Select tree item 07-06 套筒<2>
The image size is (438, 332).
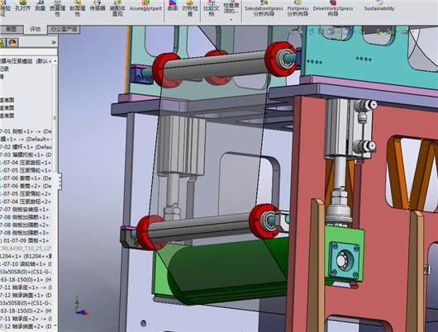26,186
